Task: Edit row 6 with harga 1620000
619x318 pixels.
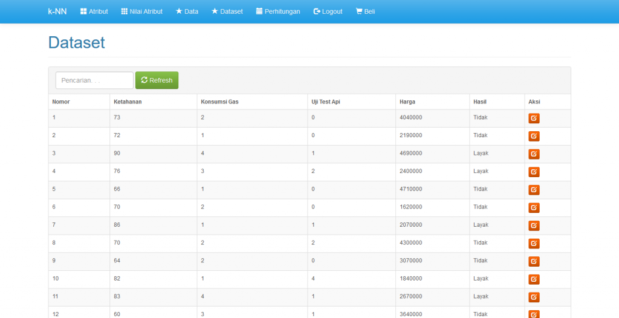Action: point(534,208)
